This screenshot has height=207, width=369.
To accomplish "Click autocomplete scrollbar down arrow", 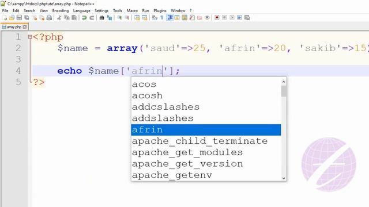I will (284, 178).
